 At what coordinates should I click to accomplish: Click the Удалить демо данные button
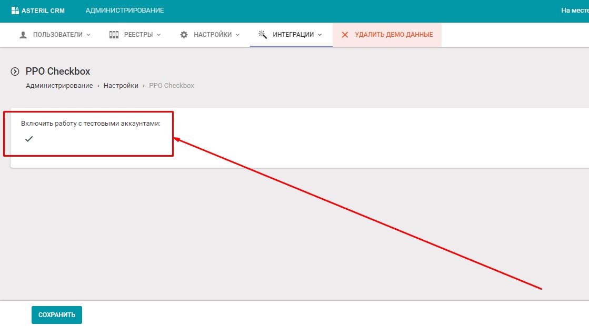point(387,35)
